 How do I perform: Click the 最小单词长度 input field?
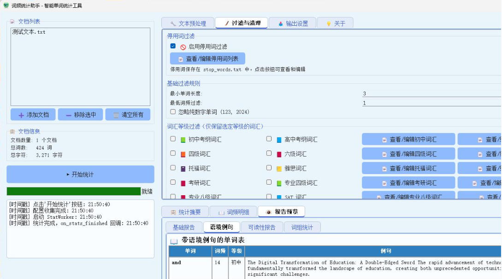coord(432,93)
